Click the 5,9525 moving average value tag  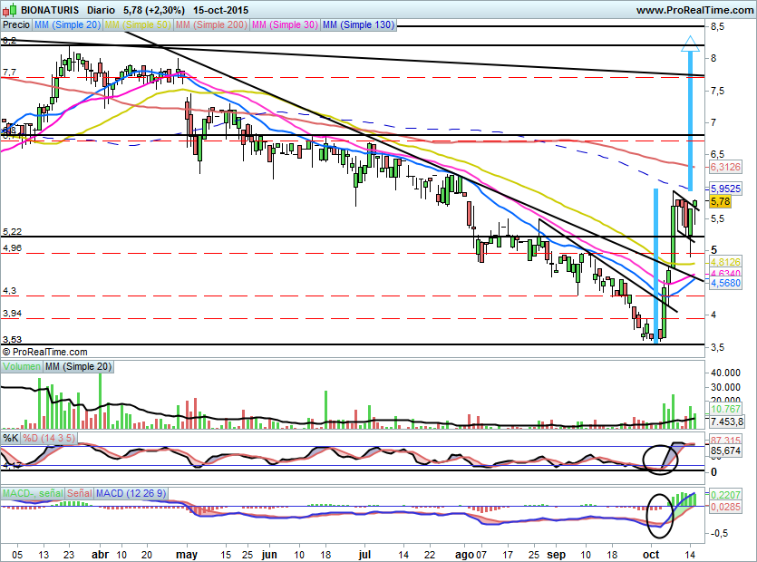coord(725,189)
